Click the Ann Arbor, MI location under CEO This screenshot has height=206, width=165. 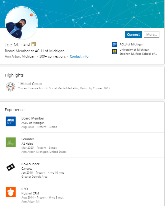[31, 202]
